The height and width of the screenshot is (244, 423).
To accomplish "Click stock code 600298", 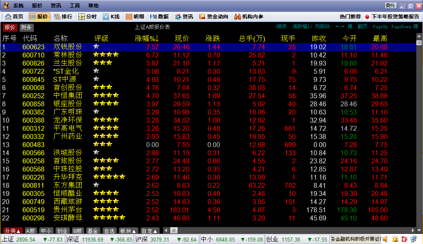I will 33,218.
